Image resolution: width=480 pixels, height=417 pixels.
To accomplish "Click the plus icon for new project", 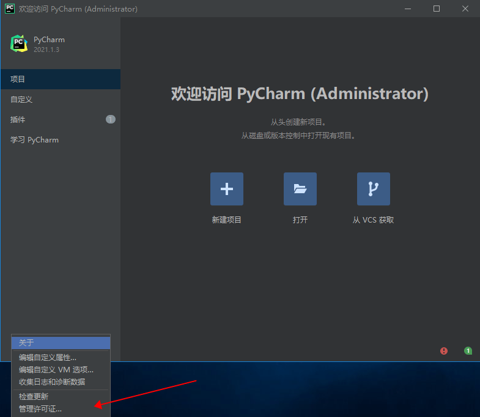I will [x=226, y=189].
